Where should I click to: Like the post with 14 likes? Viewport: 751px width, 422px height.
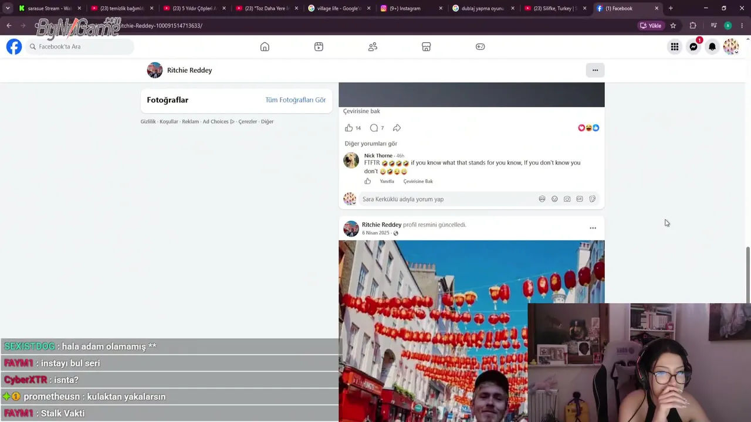(349, 128)
